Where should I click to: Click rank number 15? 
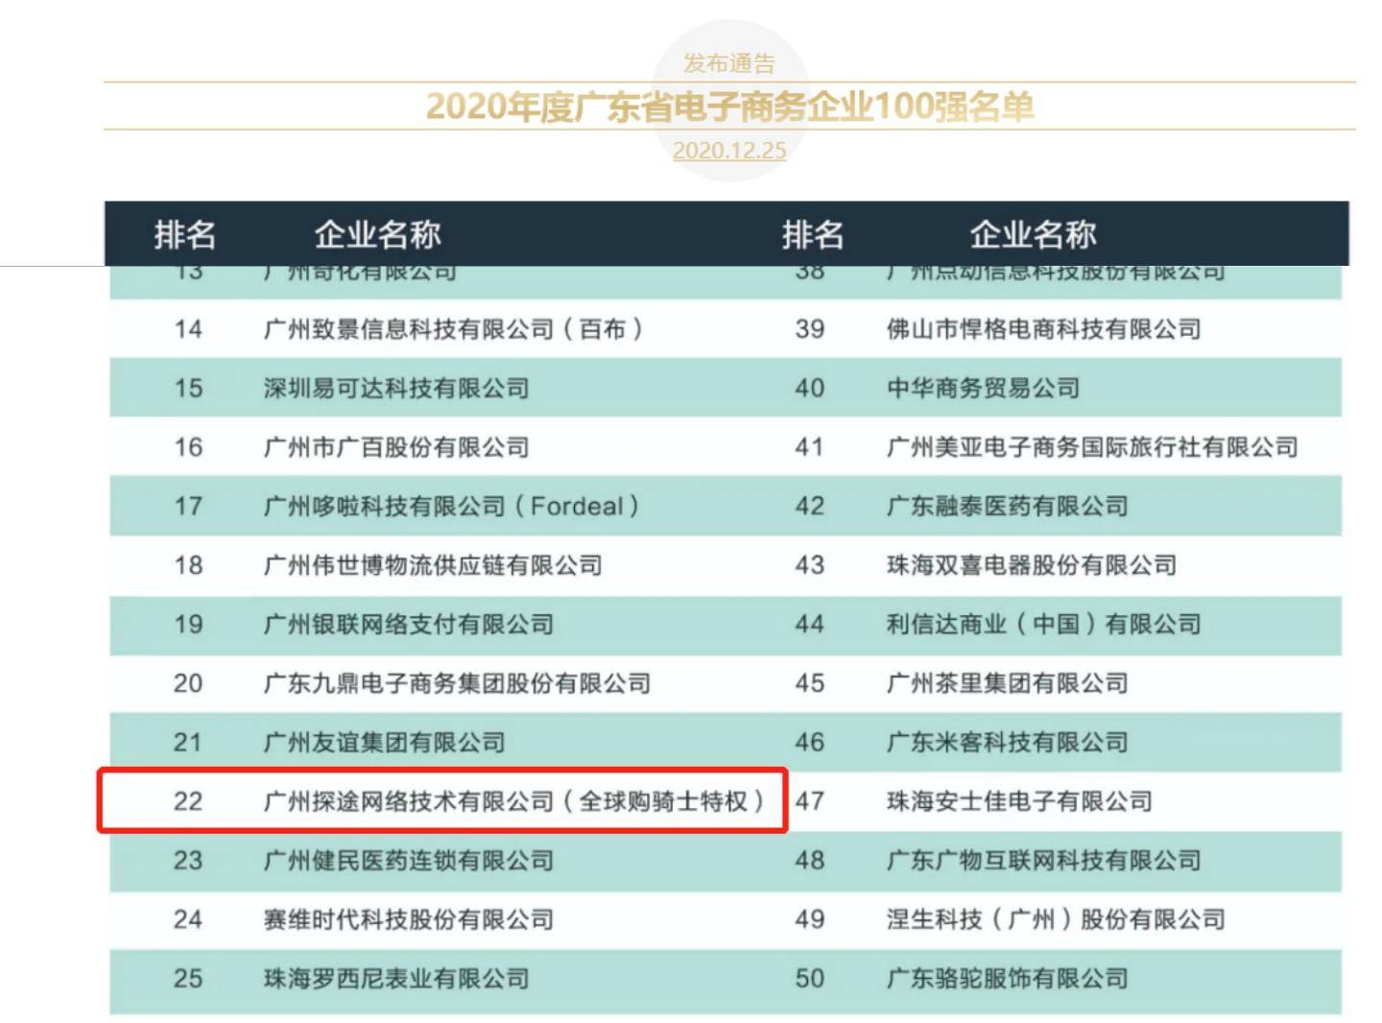coord(188,389)
